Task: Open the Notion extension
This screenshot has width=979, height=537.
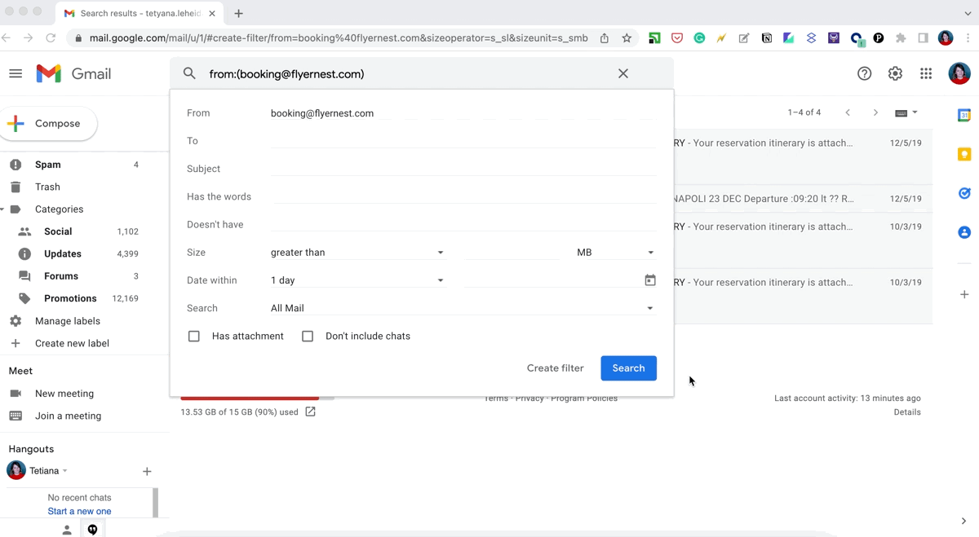Action: point(767,38)
